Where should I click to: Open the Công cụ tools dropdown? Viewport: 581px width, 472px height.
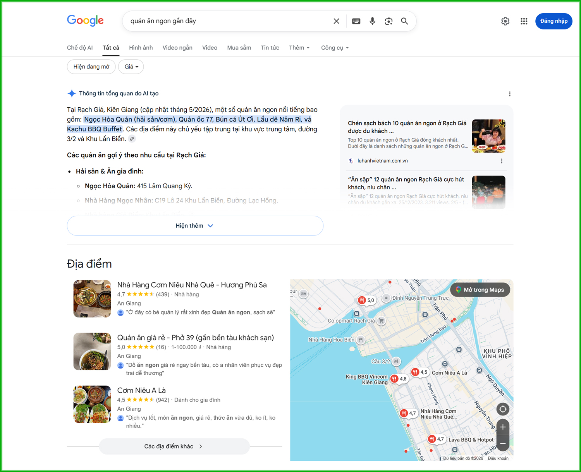tap(335, 48)
